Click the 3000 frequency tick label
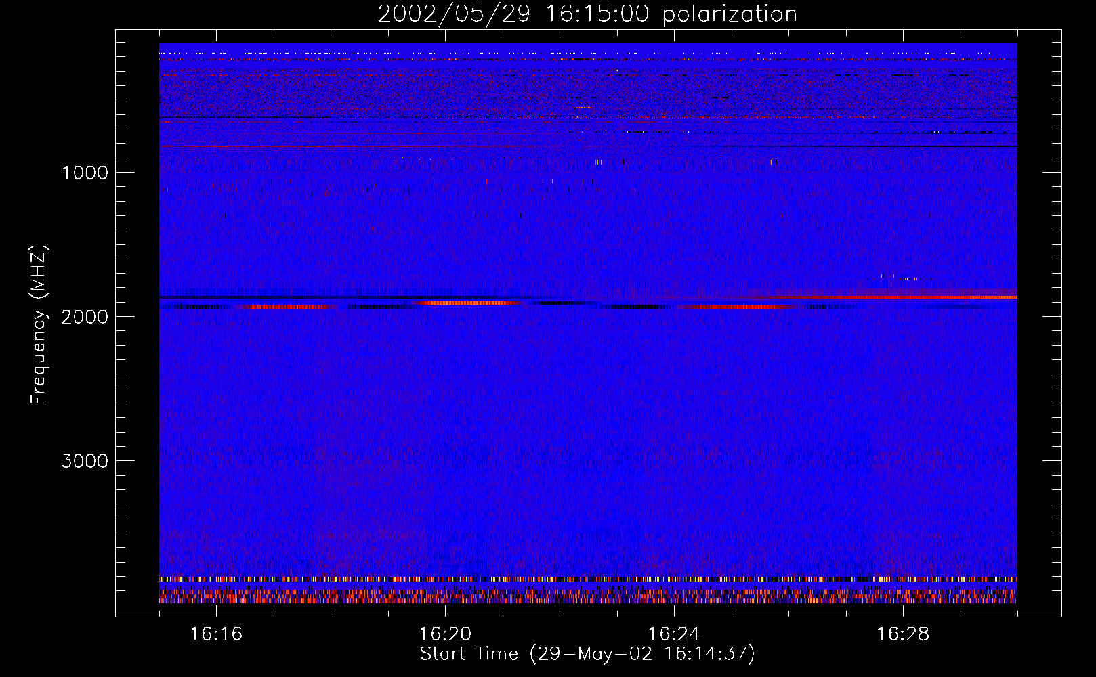 [x=85, y=461]
